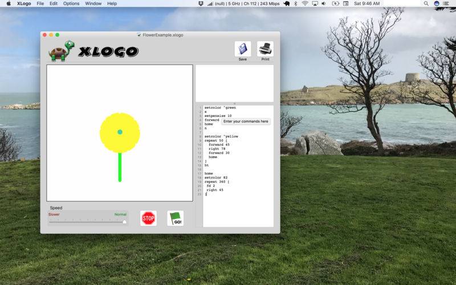Open the Bluetooth menu bar icon

coord(295,3)
